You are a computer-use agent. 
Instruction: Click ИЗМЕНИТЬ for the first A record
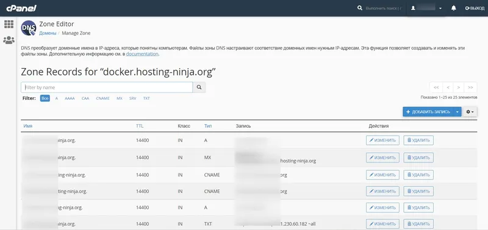pyautogui.click(x=382, y=141)
